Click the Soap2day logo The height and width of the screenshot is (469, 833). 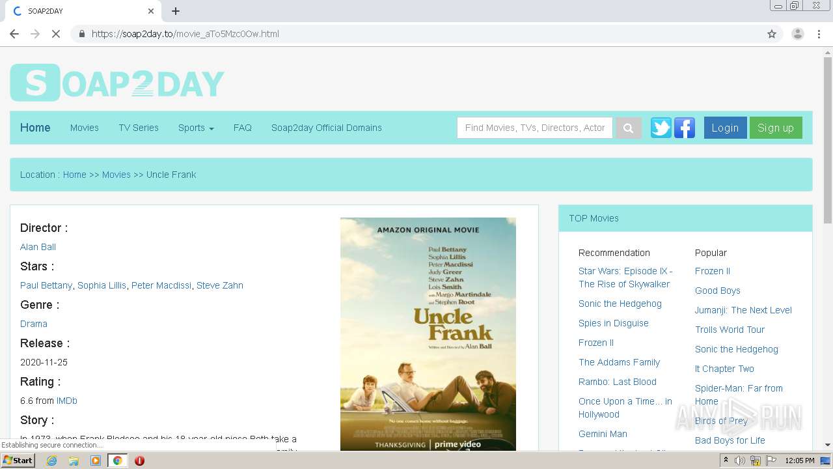click(x=117, y=83)
